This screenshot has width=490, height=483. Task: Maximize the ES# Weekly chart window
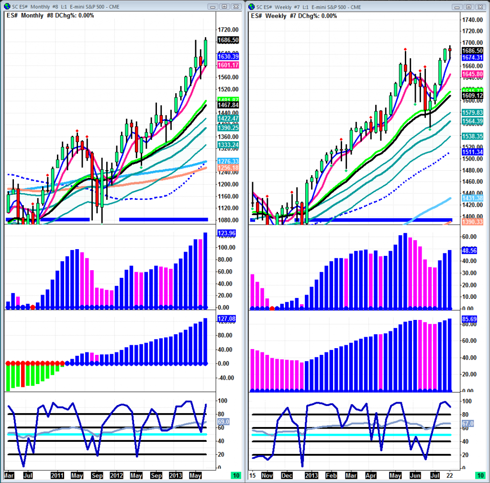468,7
